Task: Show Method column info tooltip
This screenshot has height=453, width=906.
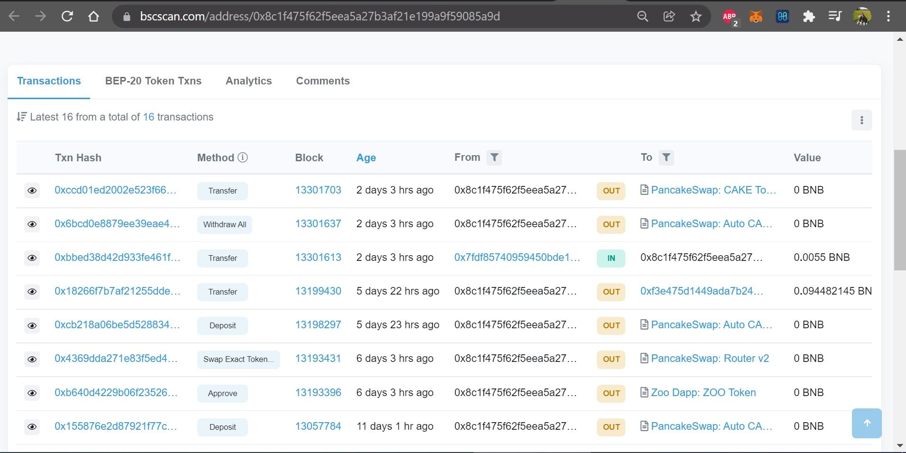Action: pyautogui.click(x=243, y=157)
